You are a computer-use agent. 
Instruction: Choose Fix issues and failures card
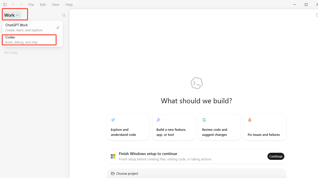click(265, 127)
